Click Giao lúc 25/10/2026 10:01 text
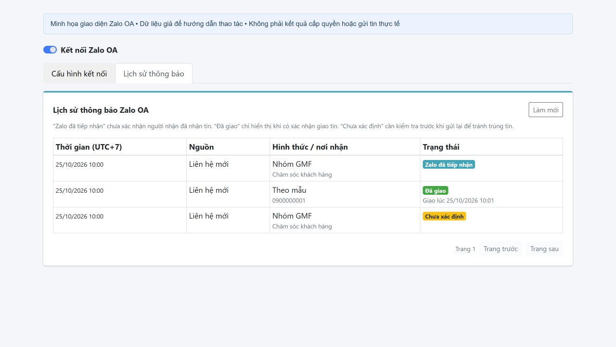 point(458,200)
